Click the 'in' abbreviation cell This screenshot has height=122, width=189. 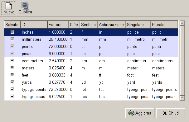click(x=101, y=32)
